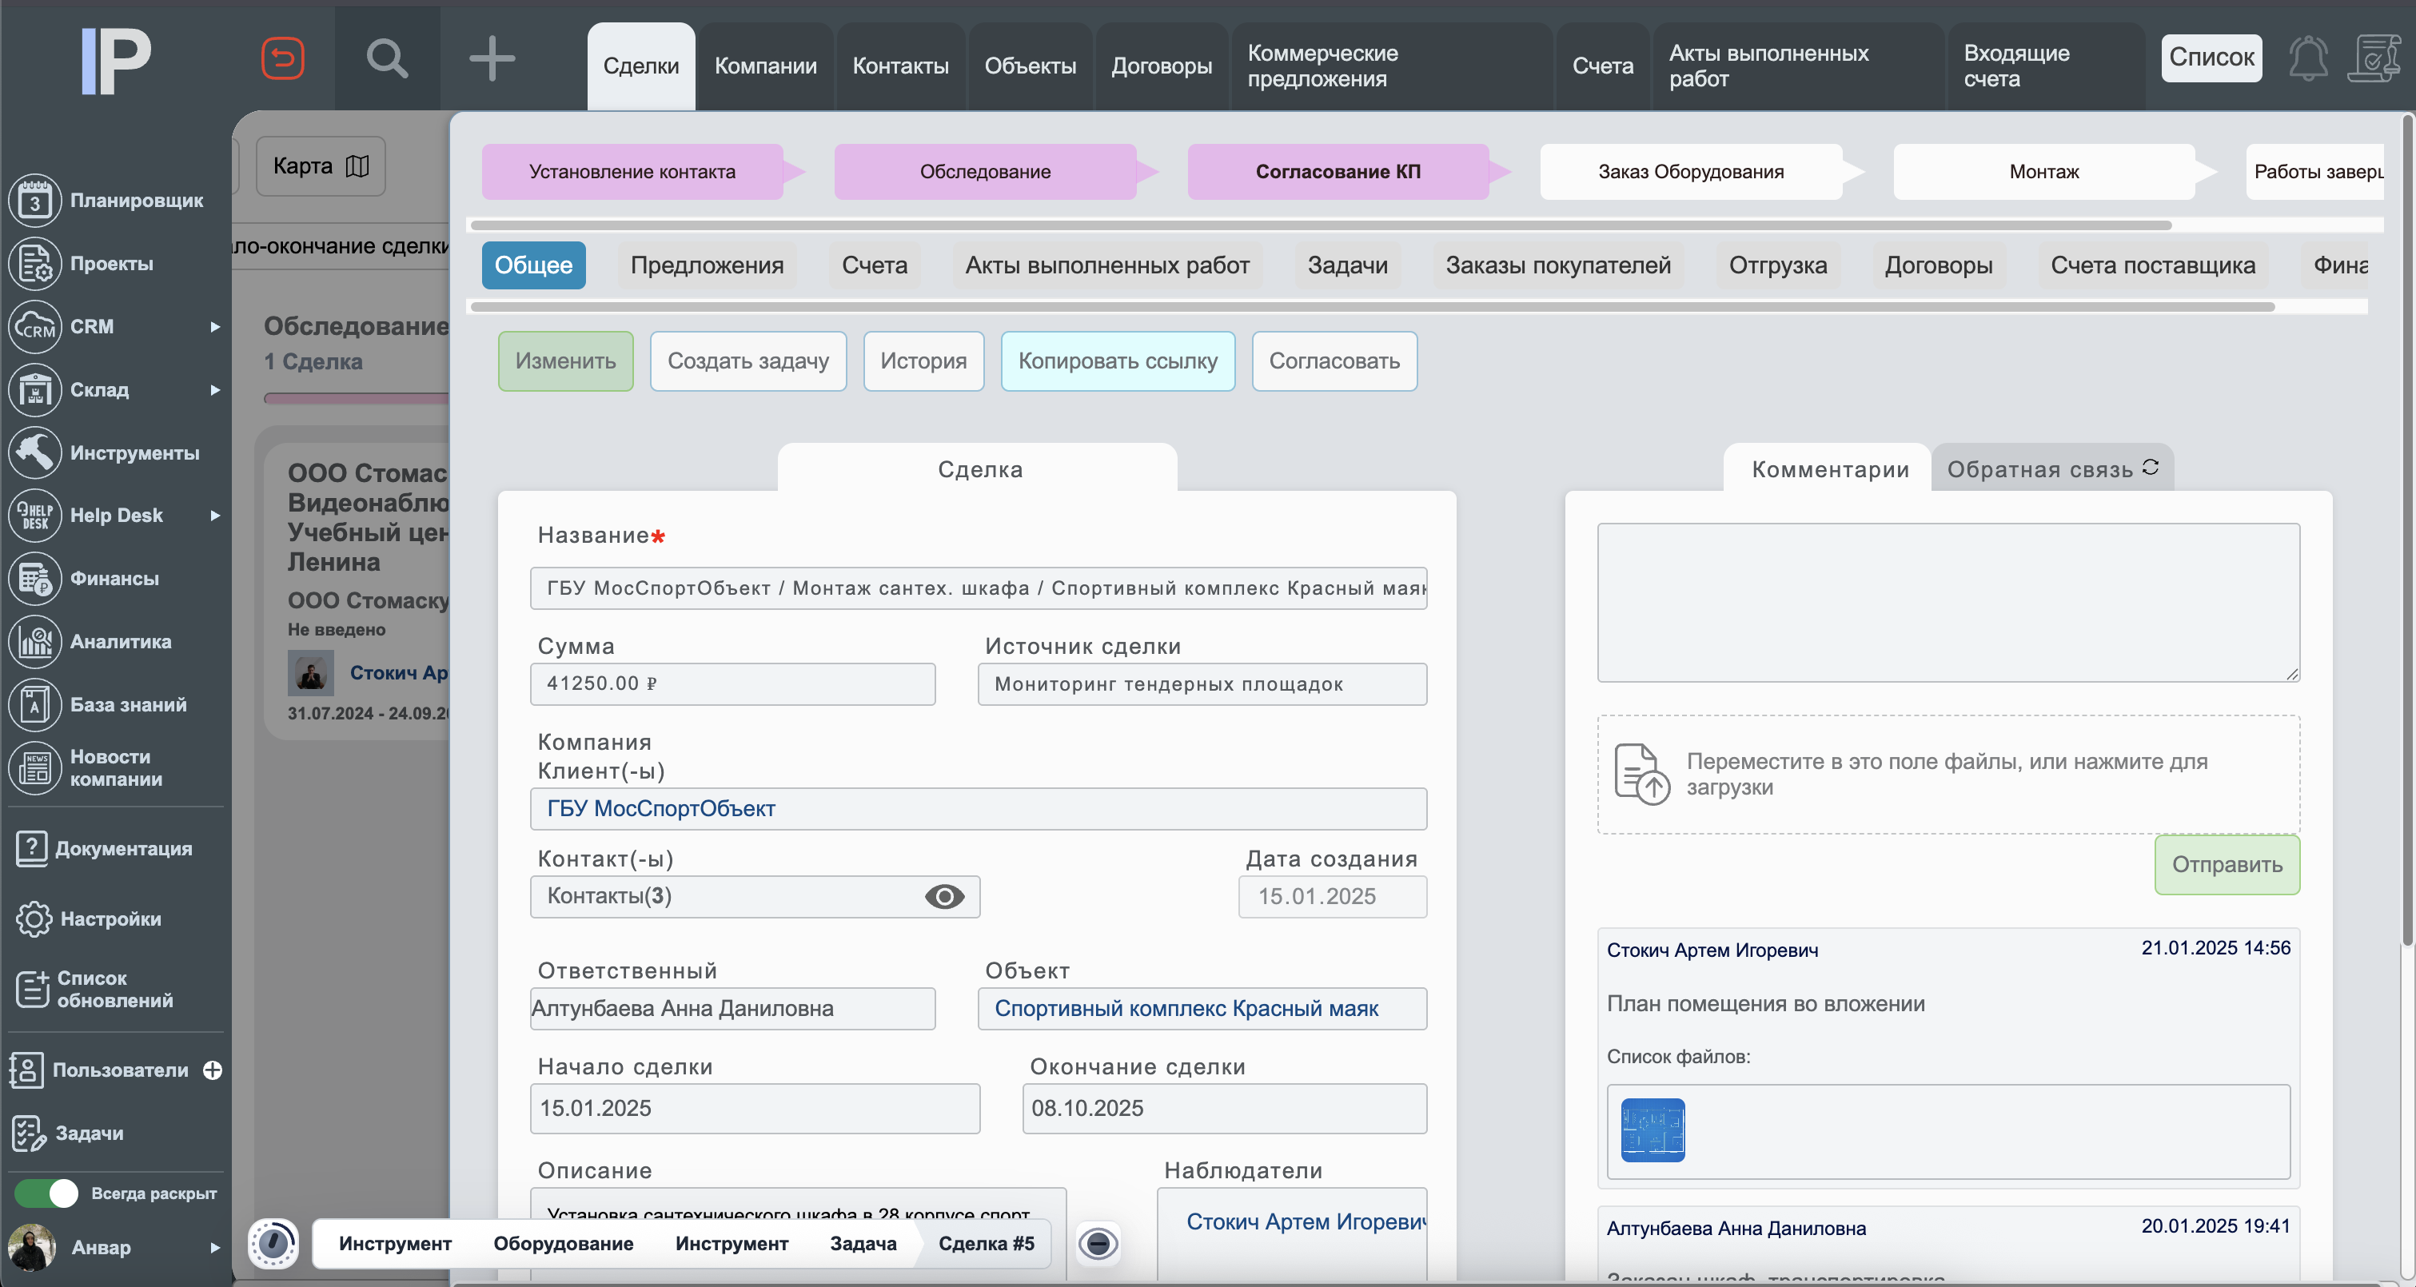Toggle the Always Expanded sidebar switch
2416x1287 pixels.
(x=47, y=1193)
